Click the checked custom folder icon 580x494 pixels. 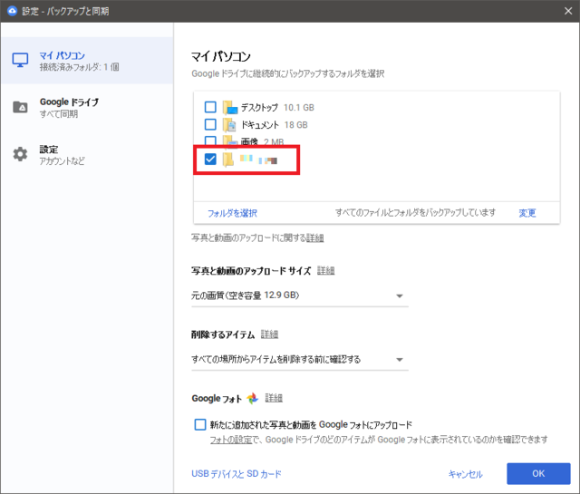(228, 160)
